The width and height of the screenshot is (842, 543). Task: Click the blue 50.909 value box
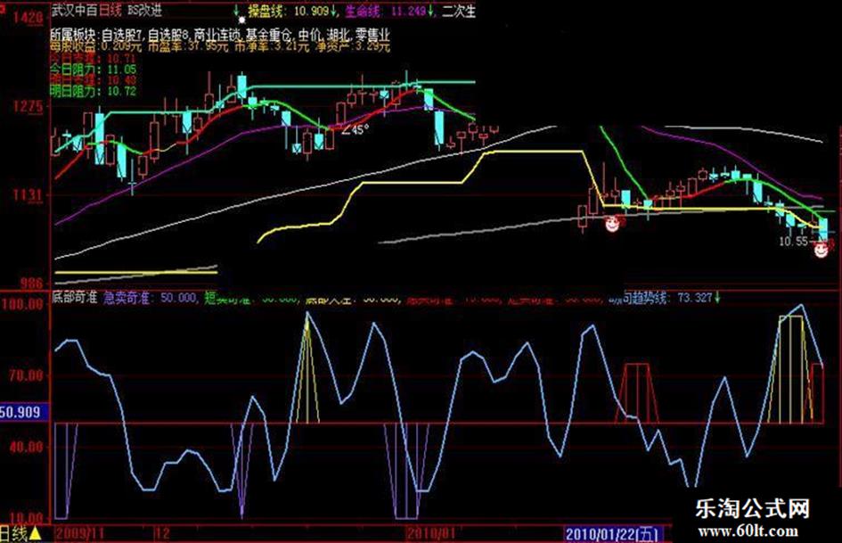coord(24,412)
